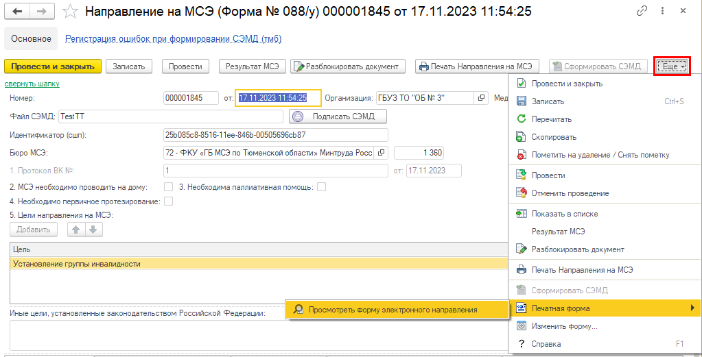Click the favorites star icon
The width and height of the screenshot is (702, 357).
70,12
